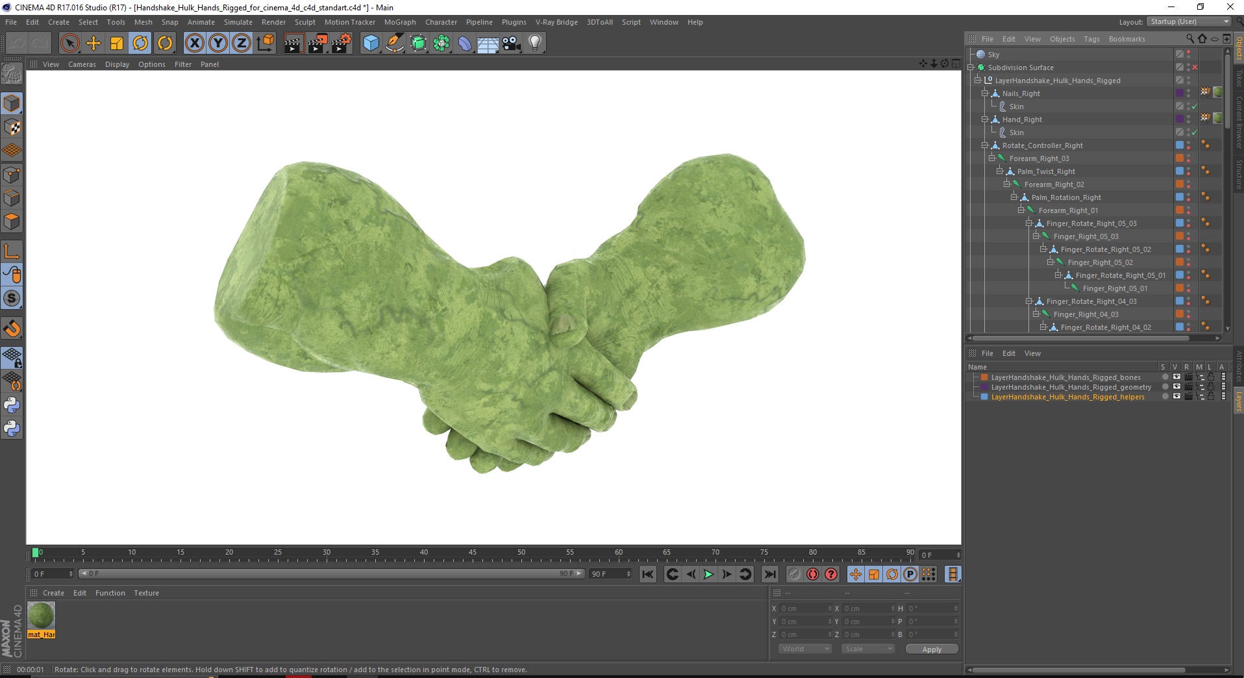Select the Live Selection tool
1244x678 pixels.
pyautogui.click(x=69, y=44)
